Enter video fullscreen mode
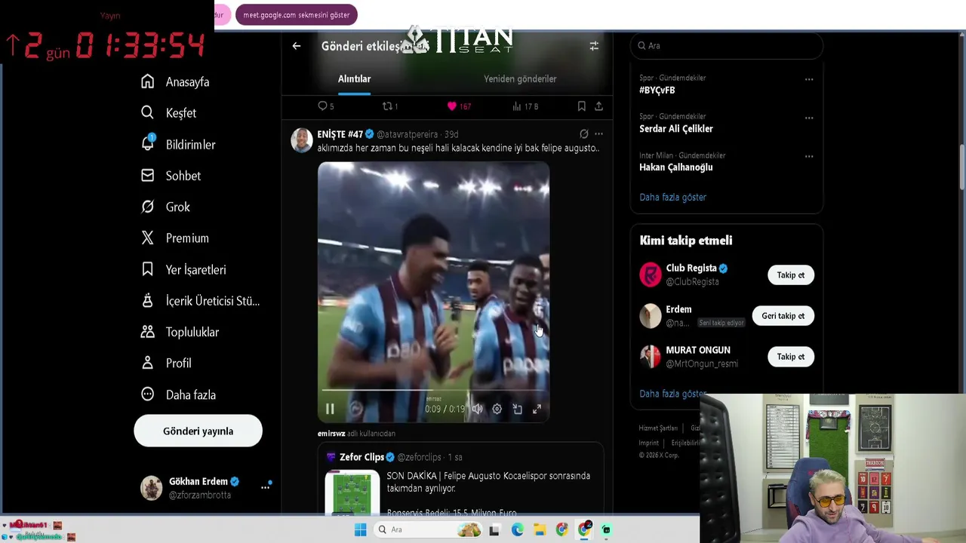The image size is (966, 543). click(537, 409)
